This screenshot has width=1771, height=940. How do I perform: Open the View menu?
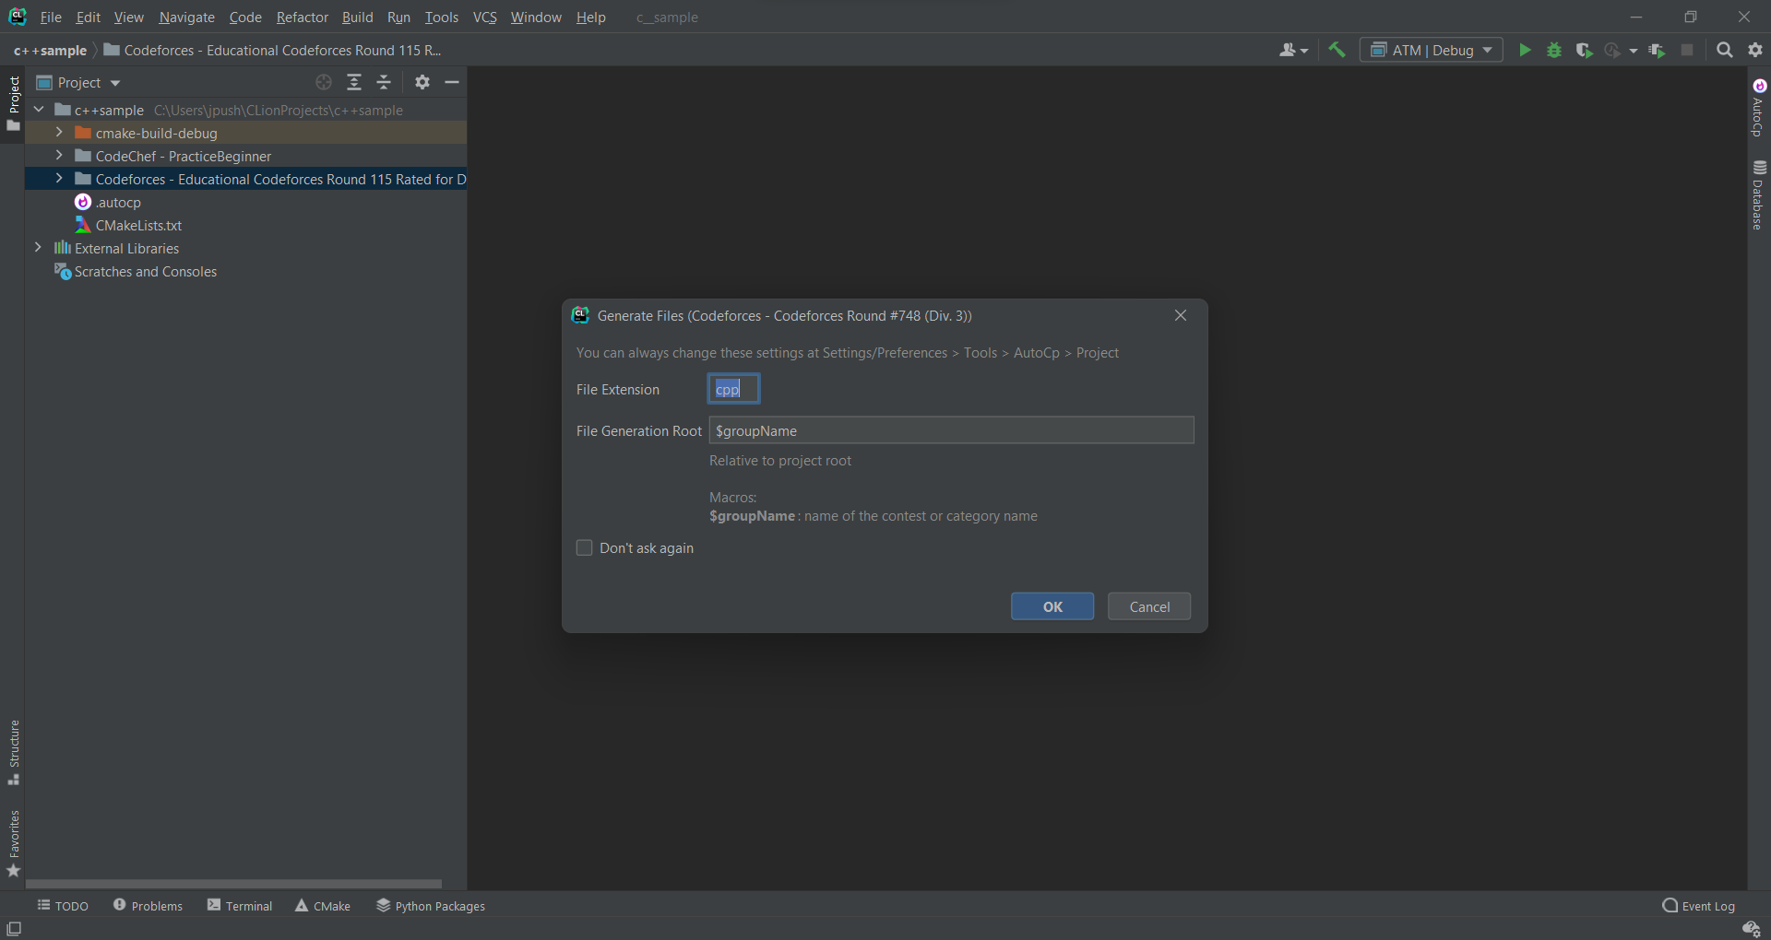129,18
